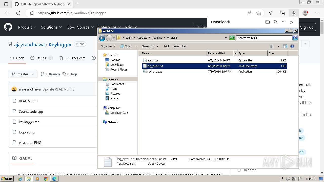
Task: Click browser address bar URL
Action: pos(72,13)
